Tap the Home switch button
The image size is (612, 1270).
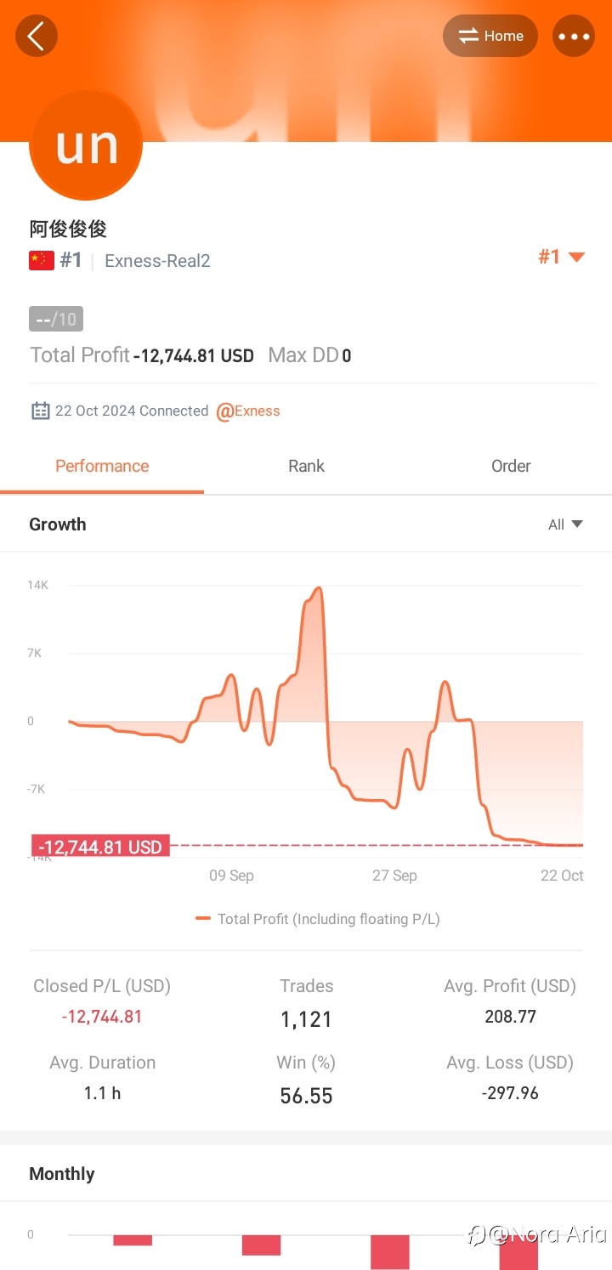click(x=490, y=37)
